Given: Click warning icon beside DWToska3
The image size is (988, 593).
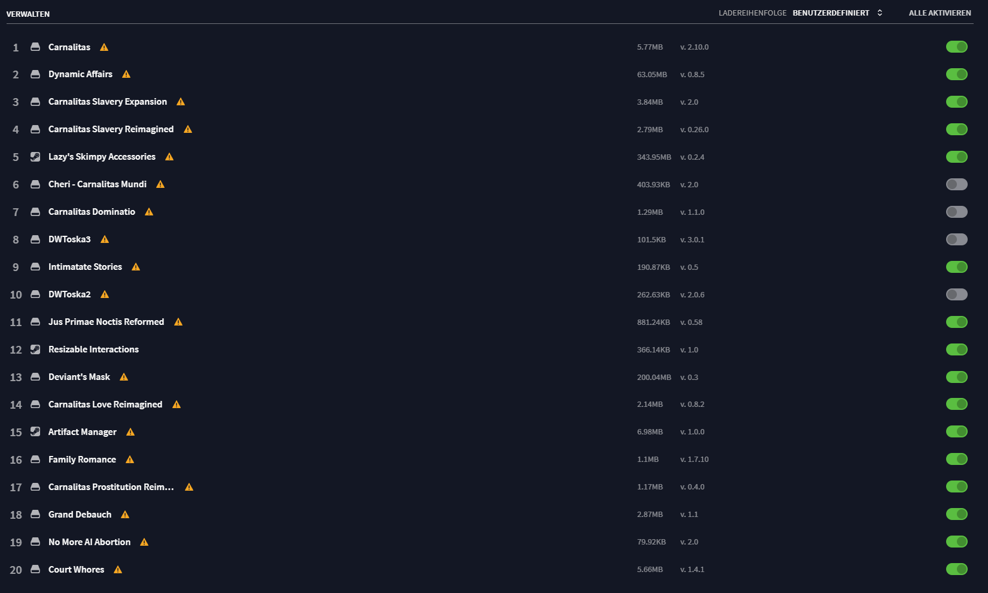Looking at the screenshot, I should pyautogui.click(x=105, y=240).
